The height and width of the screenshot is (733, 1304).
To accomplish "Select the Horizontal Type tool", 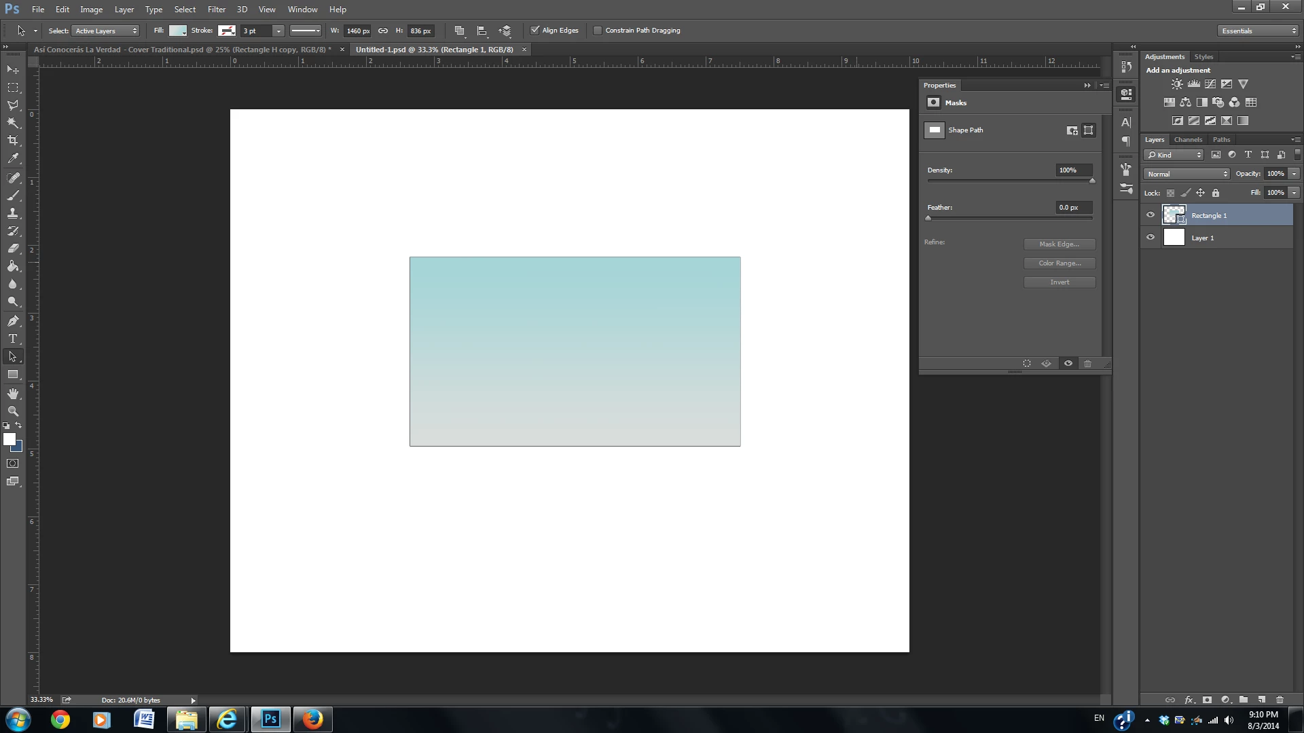I will (x=13, y=339).
